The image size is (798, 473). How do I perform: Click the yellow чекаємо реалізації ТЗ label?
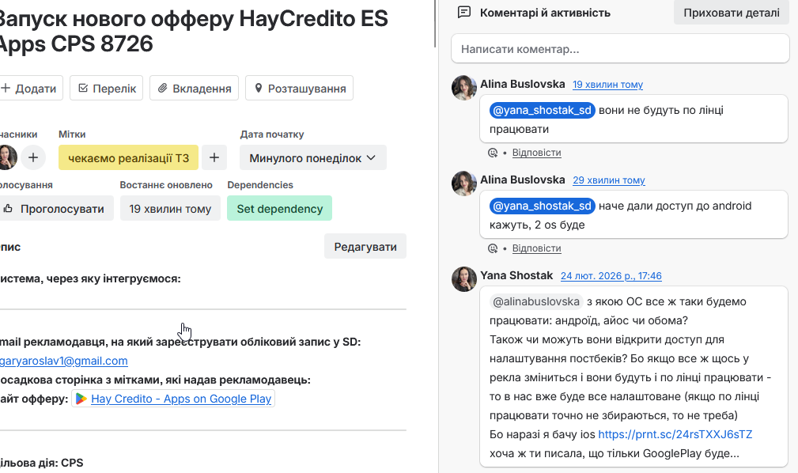click(128, 157)
